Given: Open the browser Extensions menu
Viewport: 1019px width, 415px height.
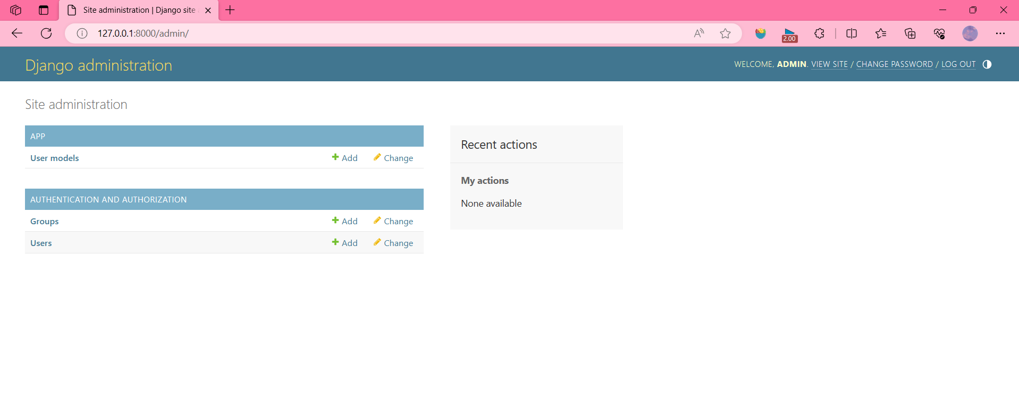Looking at the screenshot, I should tap(819, 33).
